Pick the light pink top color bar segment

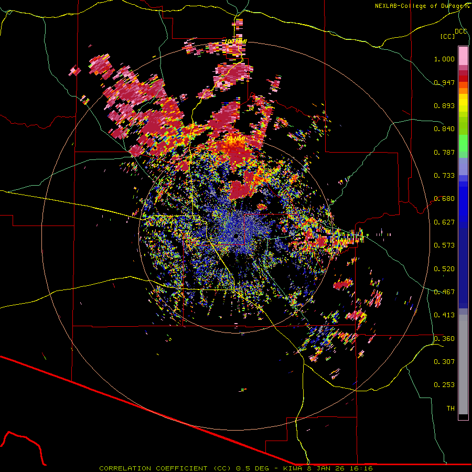coord(463,56)
